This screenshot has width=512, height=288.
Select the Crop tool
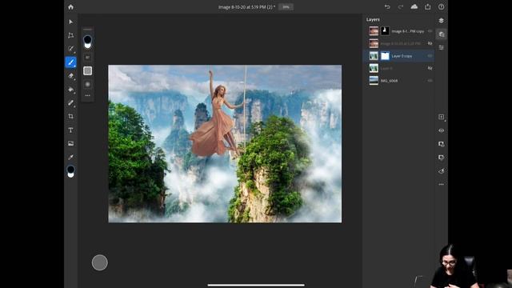71,116
